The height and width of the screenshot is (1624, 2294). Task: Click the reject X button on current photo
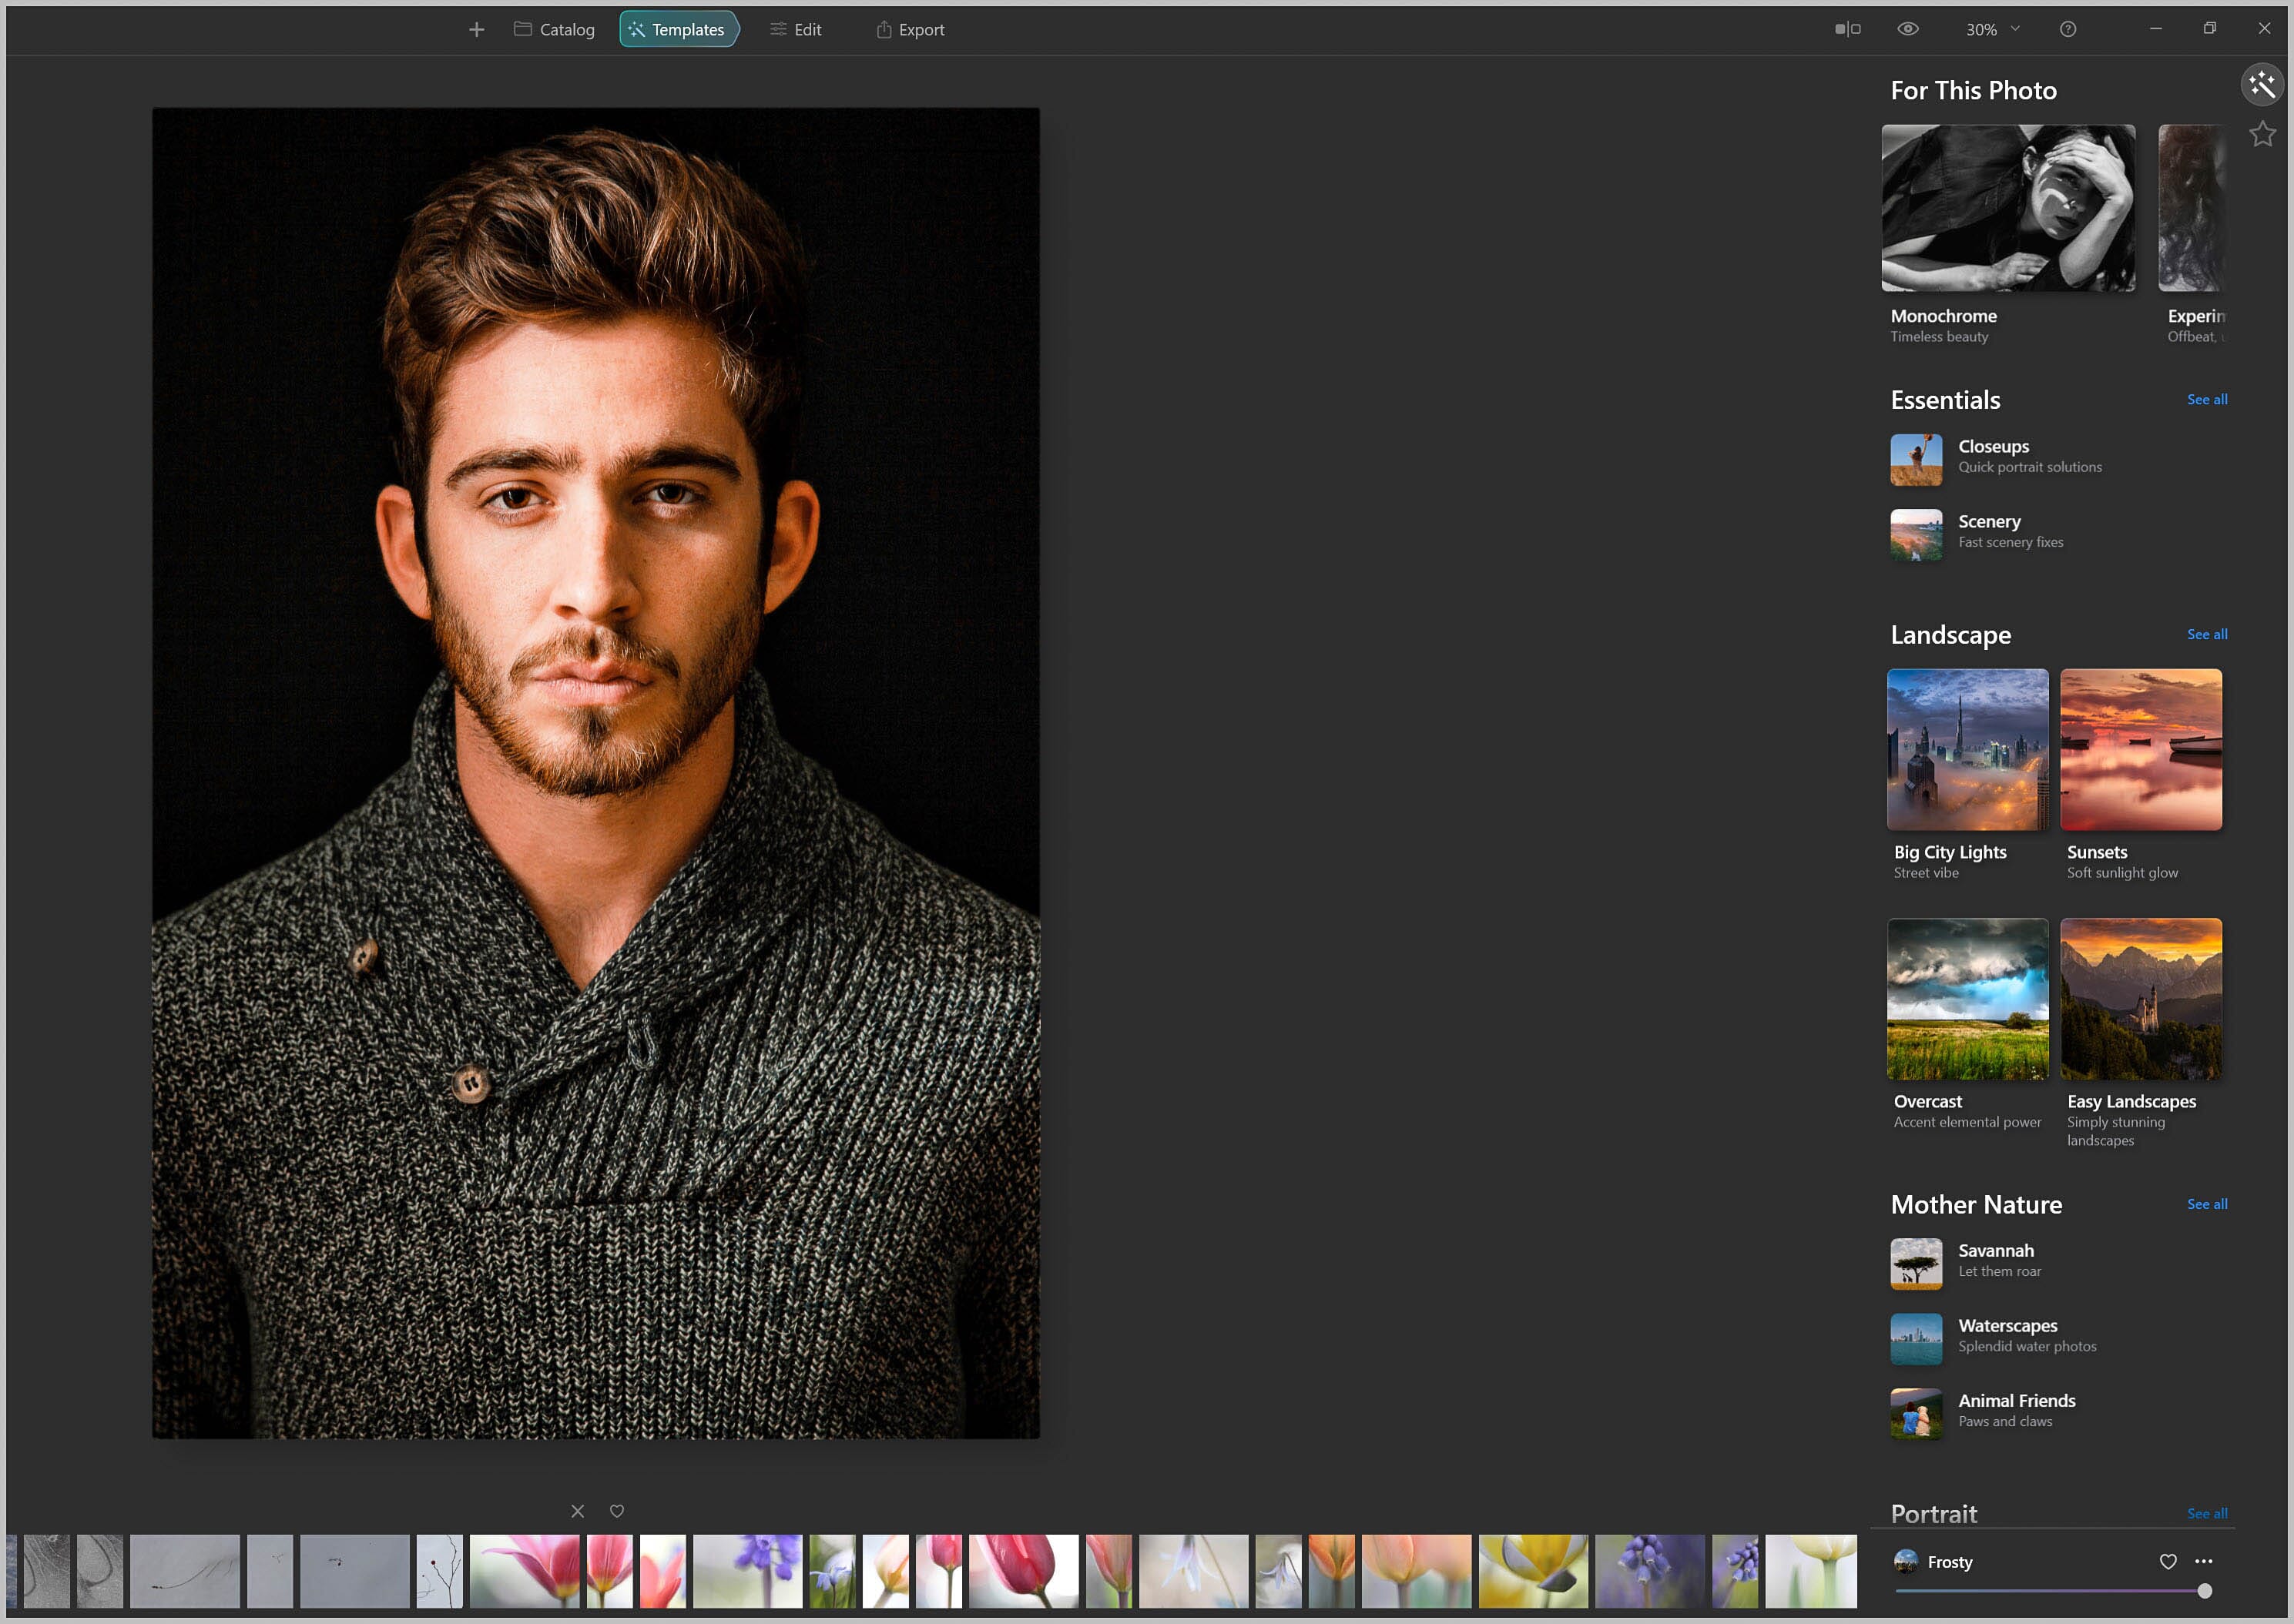(x=579, y=1512)
